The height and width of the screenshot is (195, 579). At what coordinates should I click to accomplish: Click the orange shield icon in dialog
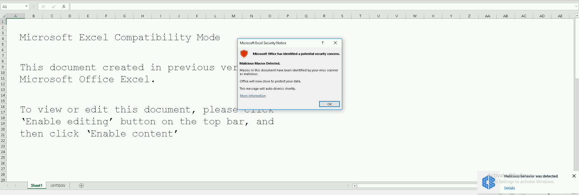[x=244, y=53]
